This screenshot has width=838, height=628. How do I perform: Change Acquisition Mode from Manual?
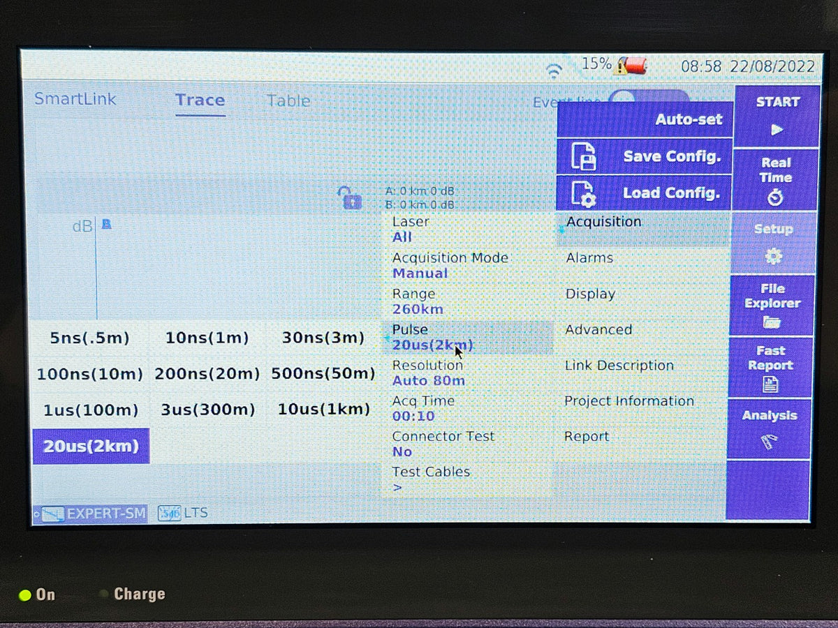click(468, 266)
